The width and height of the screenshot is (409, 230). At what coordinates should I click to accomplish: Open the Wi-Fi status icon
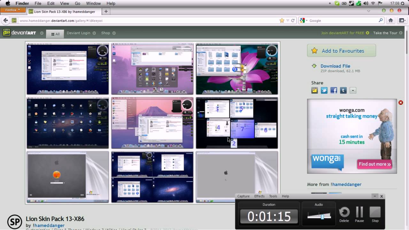[373, 3]
